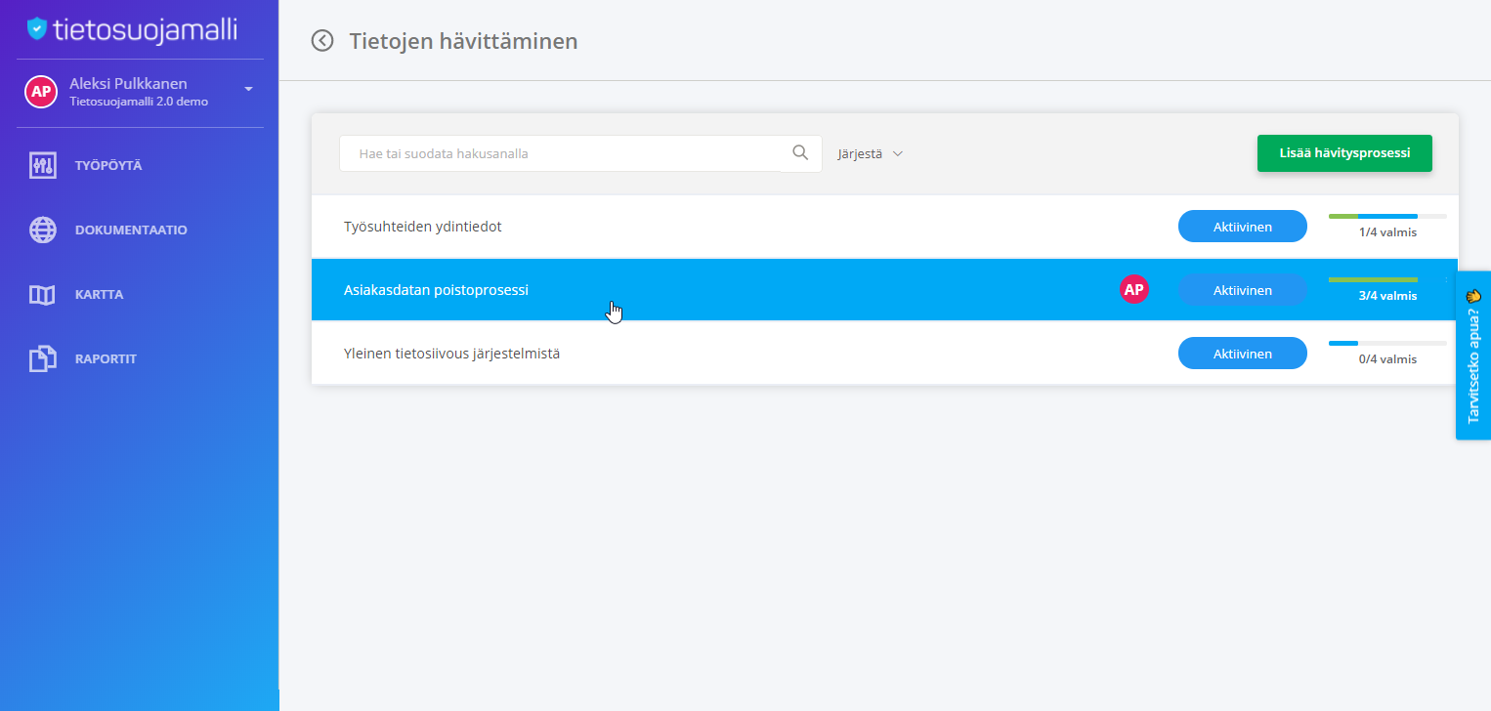Click the Raportit documents icon
Image resolution: width=1491 pixels, height=711 pixels.
[42, 358]
